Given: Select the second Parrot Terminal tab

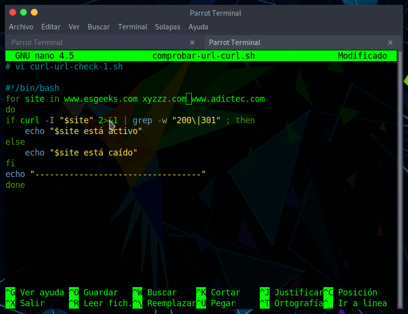Looking at the screenshot, I should tap(235, 43).
